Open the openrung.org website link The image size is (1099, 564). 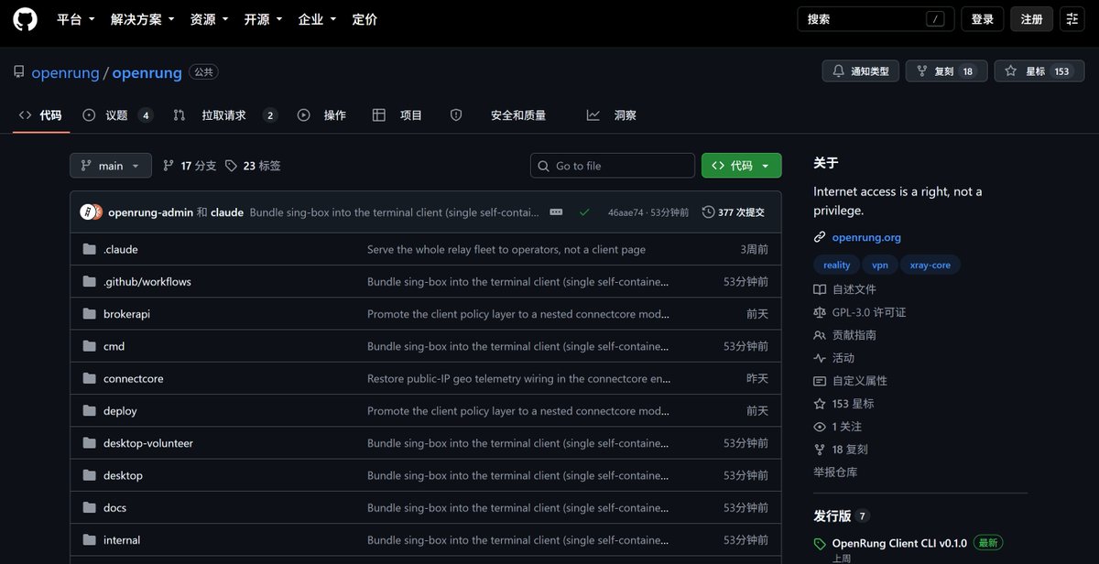[866, 237]
